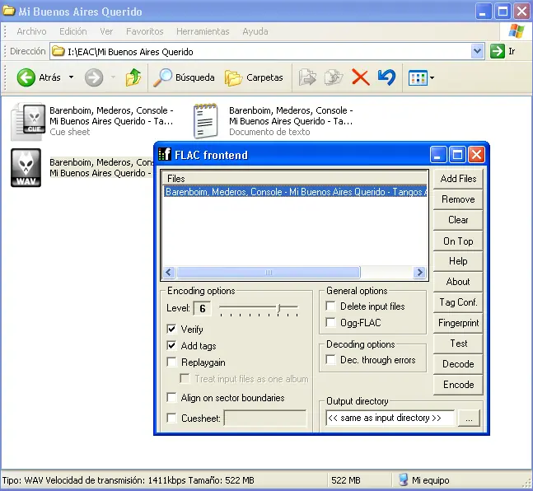Click the Level value box
This screenshot has height=491, width=533.
tap(203, 308)
